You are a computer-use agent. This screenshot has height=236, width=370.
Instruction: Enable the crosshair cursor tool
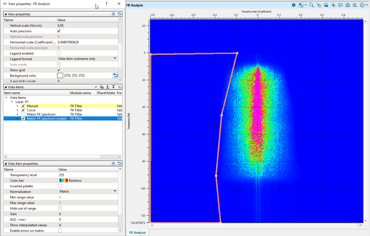333,5
